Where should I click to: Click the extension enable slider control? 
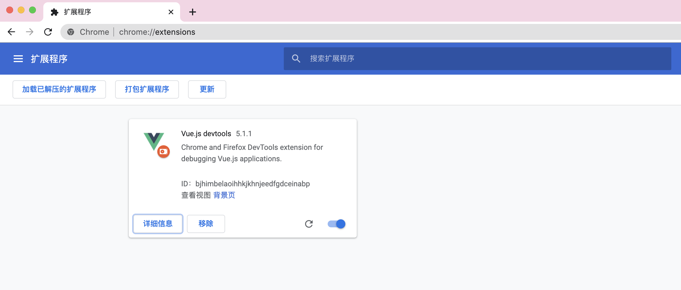(336, 224)
